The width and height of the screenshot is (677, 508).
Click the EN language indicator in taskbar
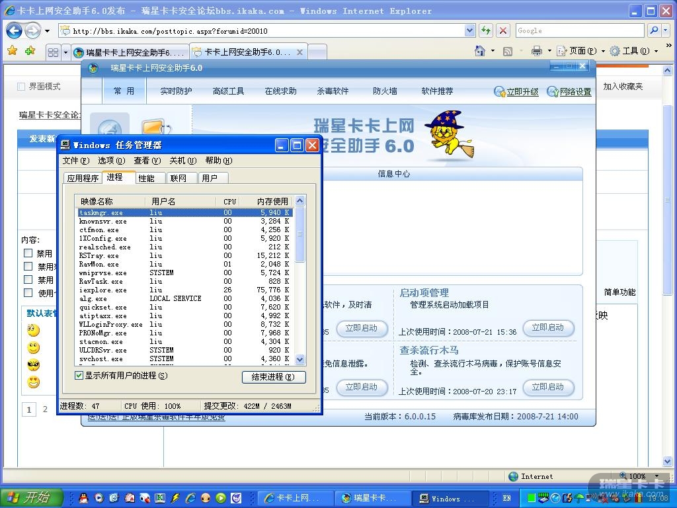coord(507,498)
